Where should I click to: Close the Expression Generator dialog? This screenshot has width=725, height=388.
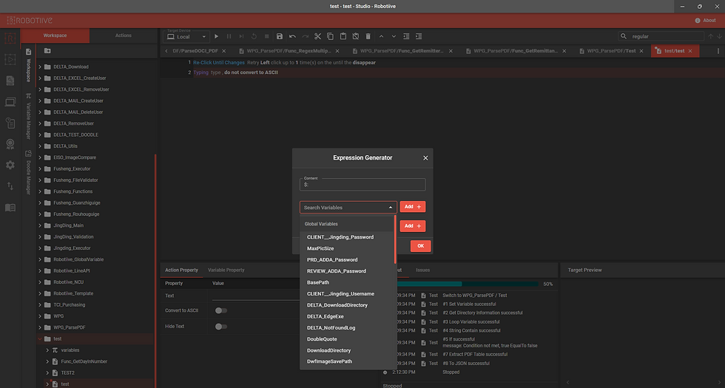point(425,157)
